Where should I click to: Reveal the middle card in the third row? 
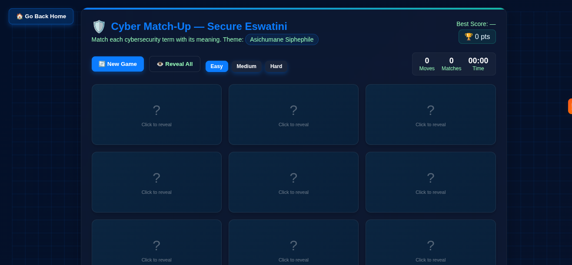tap(293, 242)
